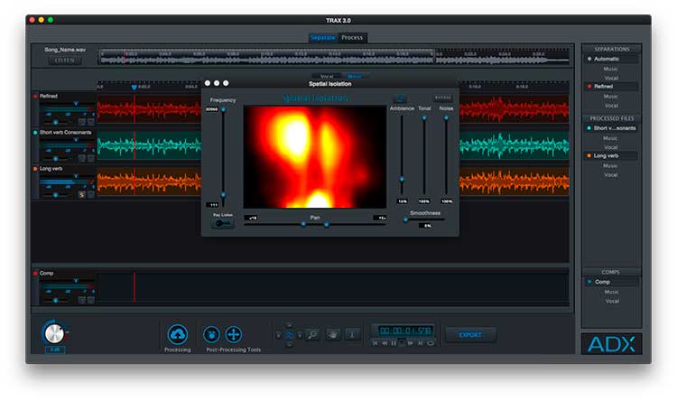Open the four-arrow post-processing tool

[x=233, y=334]
